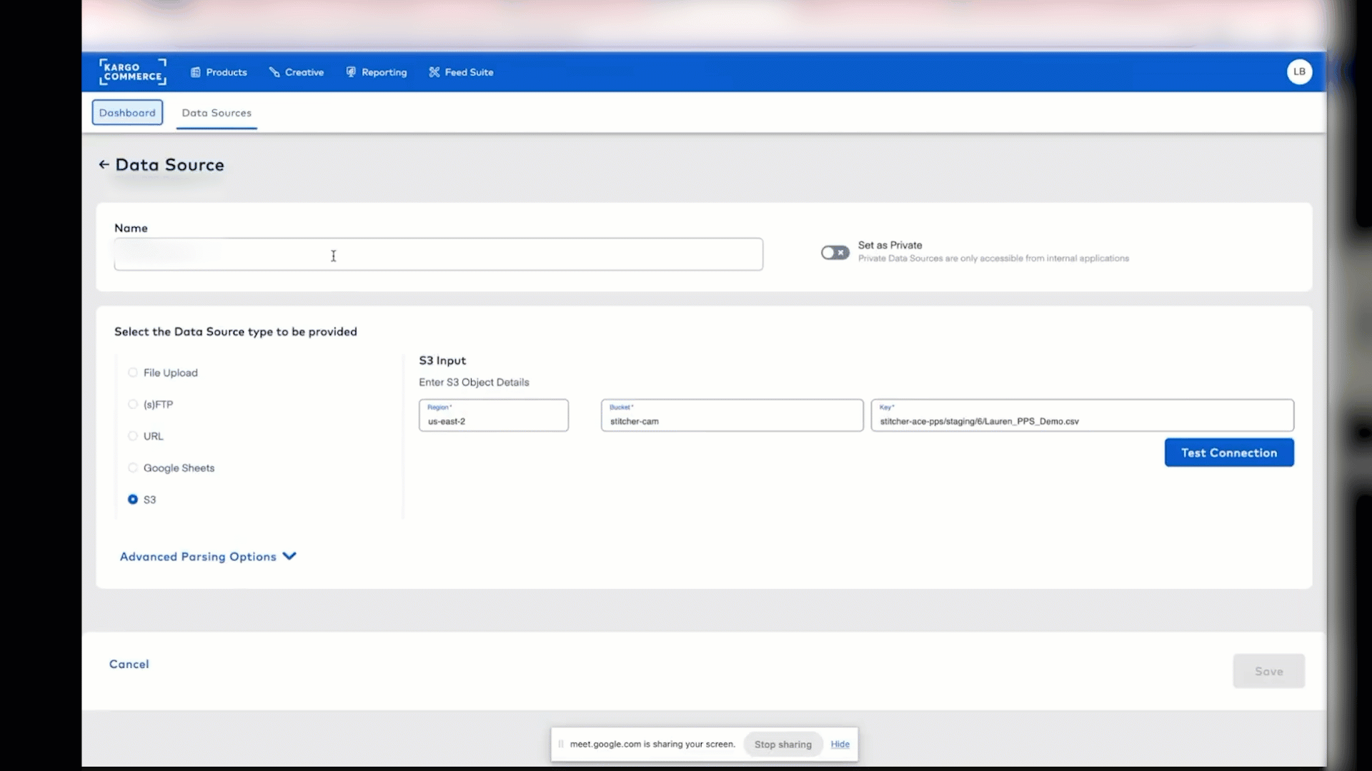Click the Feed Suite scissors icon
Viewport: 1372px width, 771px height.
434,71
